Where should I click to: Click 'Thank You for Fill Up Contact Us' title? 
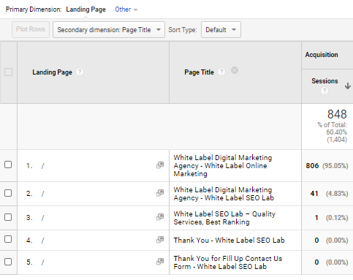tap(228, 262)
